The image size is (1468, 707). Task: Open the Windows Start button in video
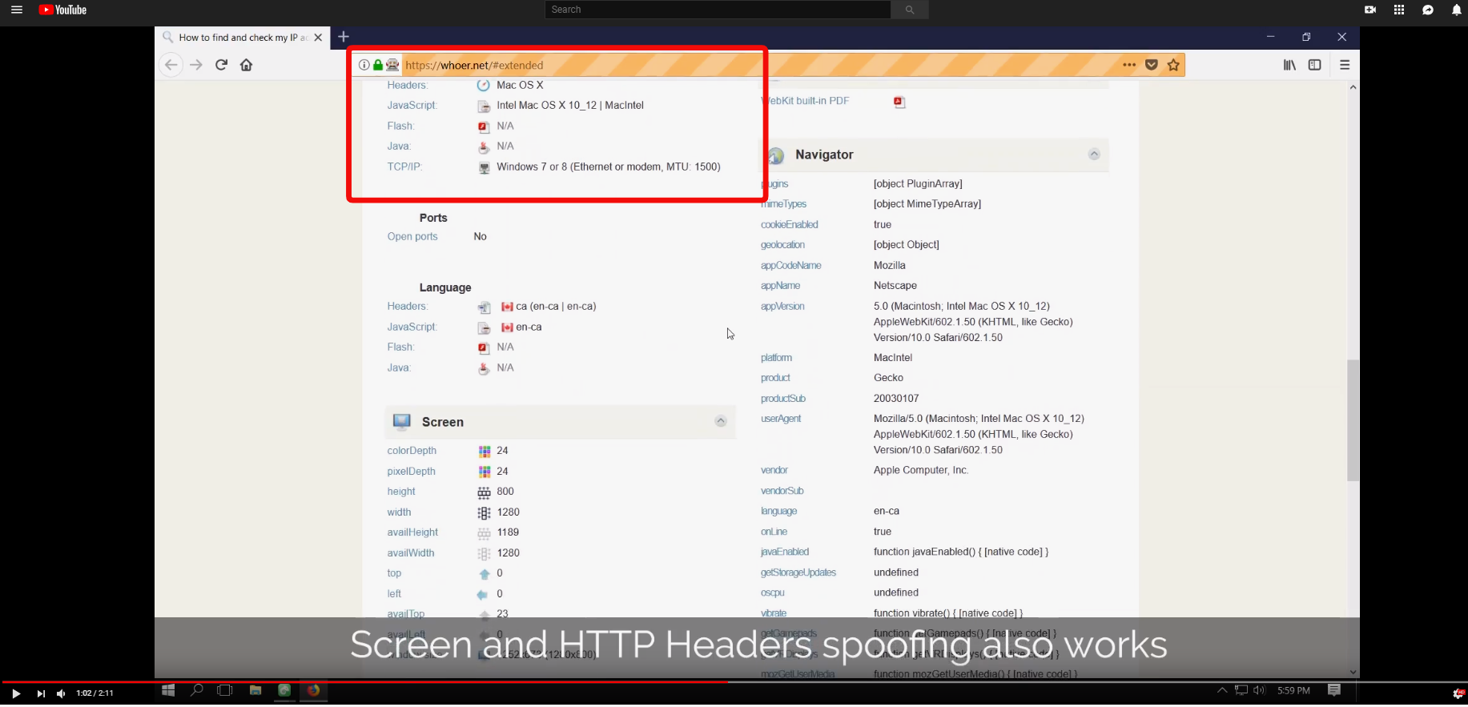click(x=168, y=690)
